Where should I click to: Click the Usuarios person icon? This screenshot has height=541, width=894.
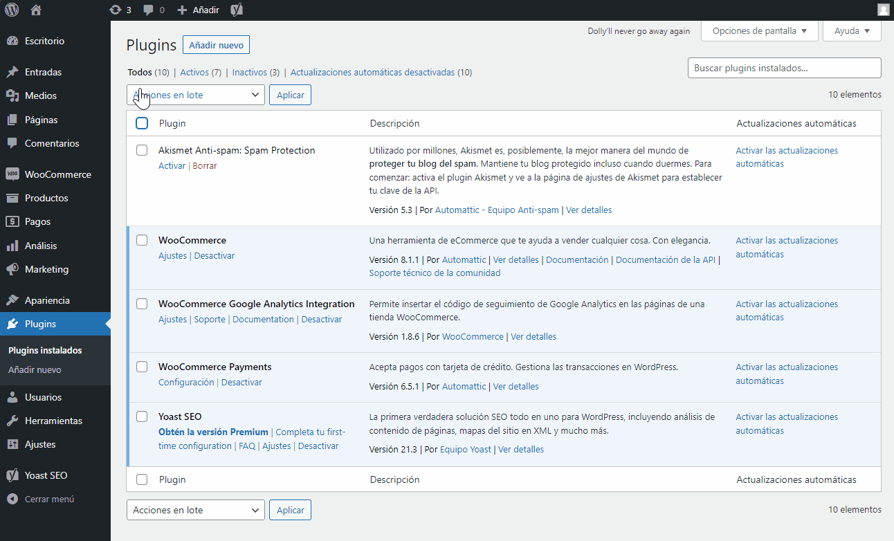[x=12, y=397]
